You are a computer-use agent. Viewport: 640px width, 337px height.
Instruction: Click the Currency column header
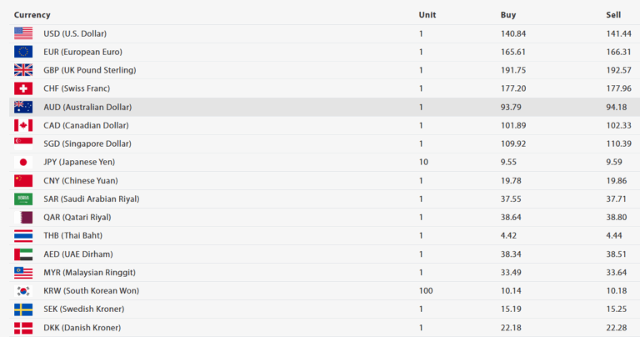click(x=32, y=15)
